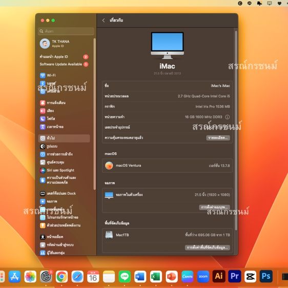
Task: Open App Store from the Dock
Action: [x=15, y=276]
